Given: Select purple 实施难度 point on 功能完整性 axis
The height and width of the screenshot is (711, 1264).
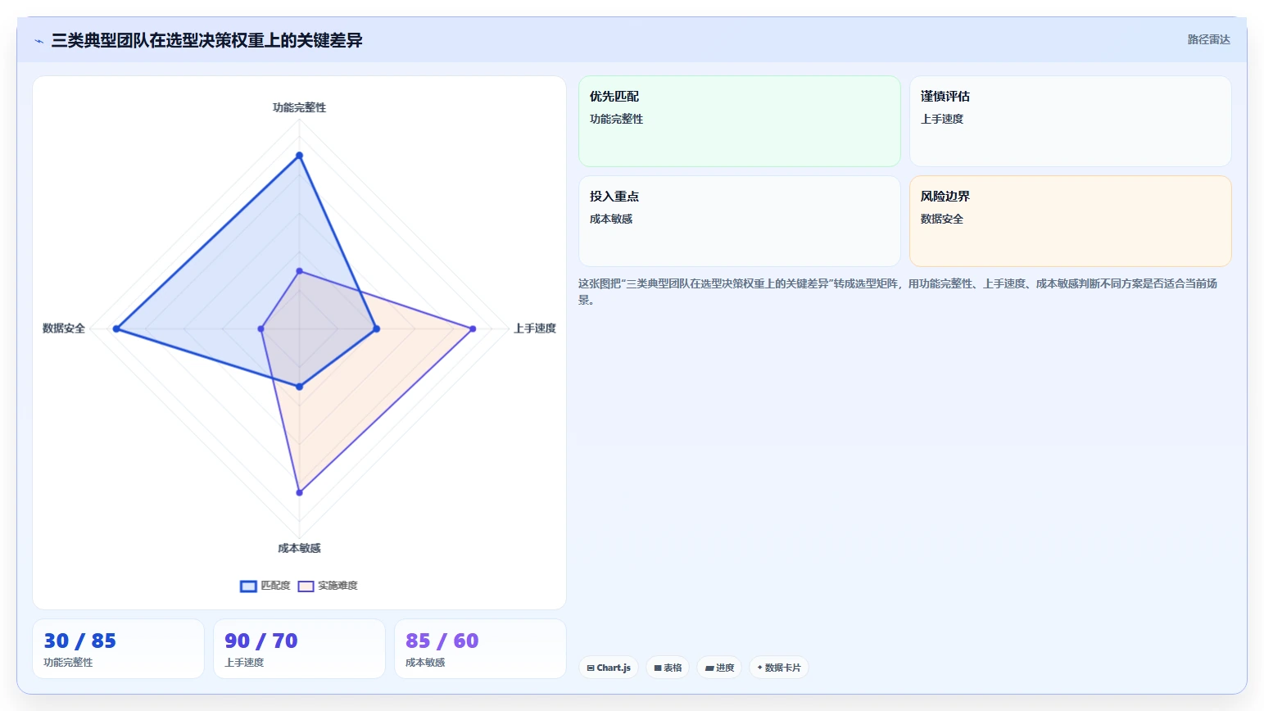Looking at the screenshot, I should (299, 271).
